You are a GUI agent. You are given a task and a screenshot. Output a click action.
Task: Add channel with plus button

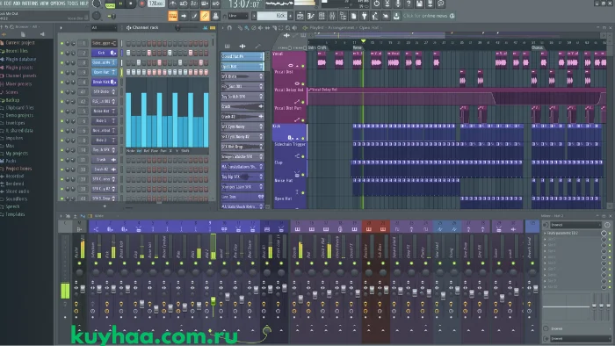click(105, 206)
